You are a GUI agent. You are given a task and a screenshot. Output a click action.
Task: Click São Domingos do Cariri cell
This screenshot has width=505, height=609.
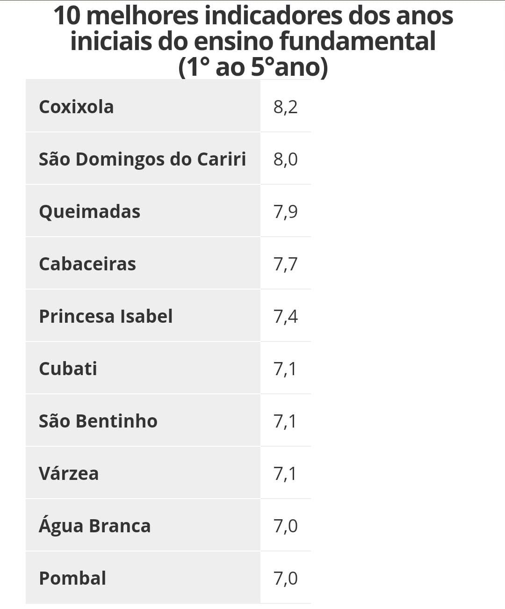tap(142, 159)
